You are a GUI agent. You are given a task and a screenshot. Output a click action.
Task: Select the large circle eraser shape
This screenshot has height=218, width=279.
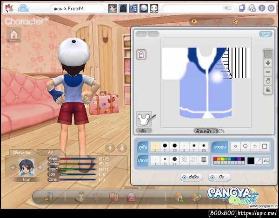[246, 146]
